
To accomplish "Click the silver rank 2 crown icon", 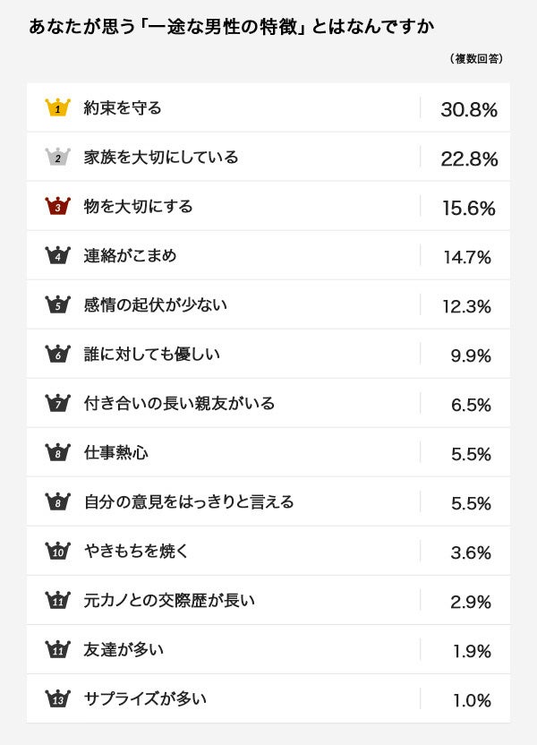I will point(57,158).
